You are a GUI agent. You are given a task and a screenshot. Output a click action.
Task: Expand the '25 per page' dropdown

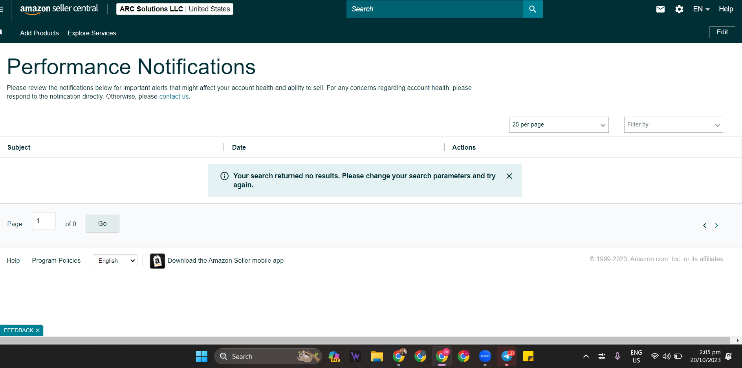point(559,124)
